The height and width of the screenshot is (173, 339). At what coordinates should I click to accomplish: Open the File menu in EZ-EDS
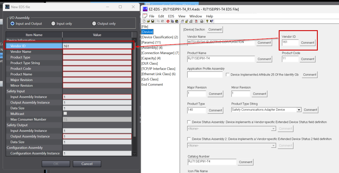coord(152,16)
